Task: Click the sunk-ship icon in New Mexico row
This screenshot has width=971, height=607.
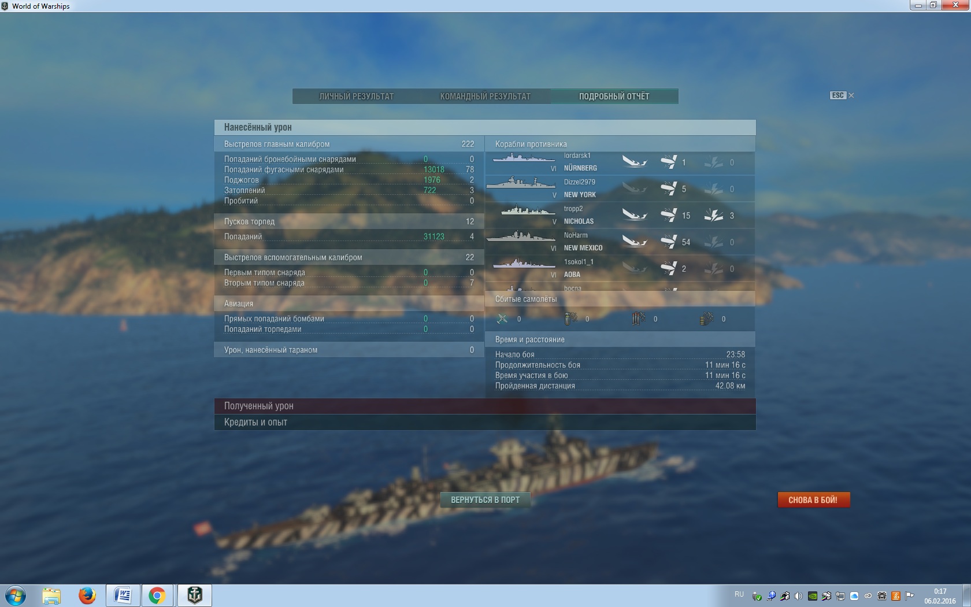Action: click(x=634, y=241)
